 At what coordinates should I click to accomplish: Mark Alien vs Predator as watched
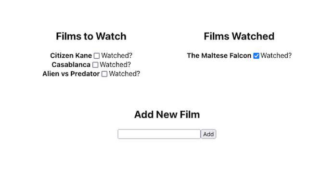(104, 74)
